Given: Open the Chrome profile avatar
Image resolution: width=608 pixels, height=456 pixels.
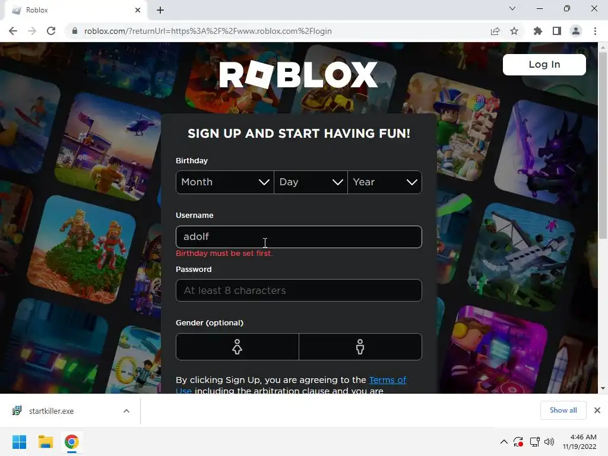Looking at the screenshot, I should pos(576,31).
